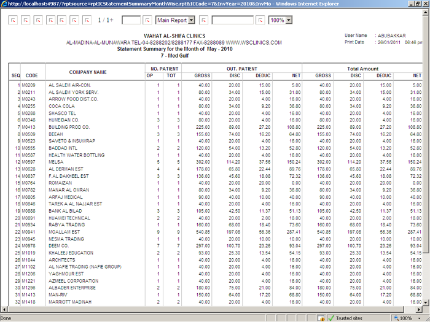Click the vertical scrollbar thumb
Image resolution: width=430 pixels, height=322 pixels.
[x=426, y=134]
